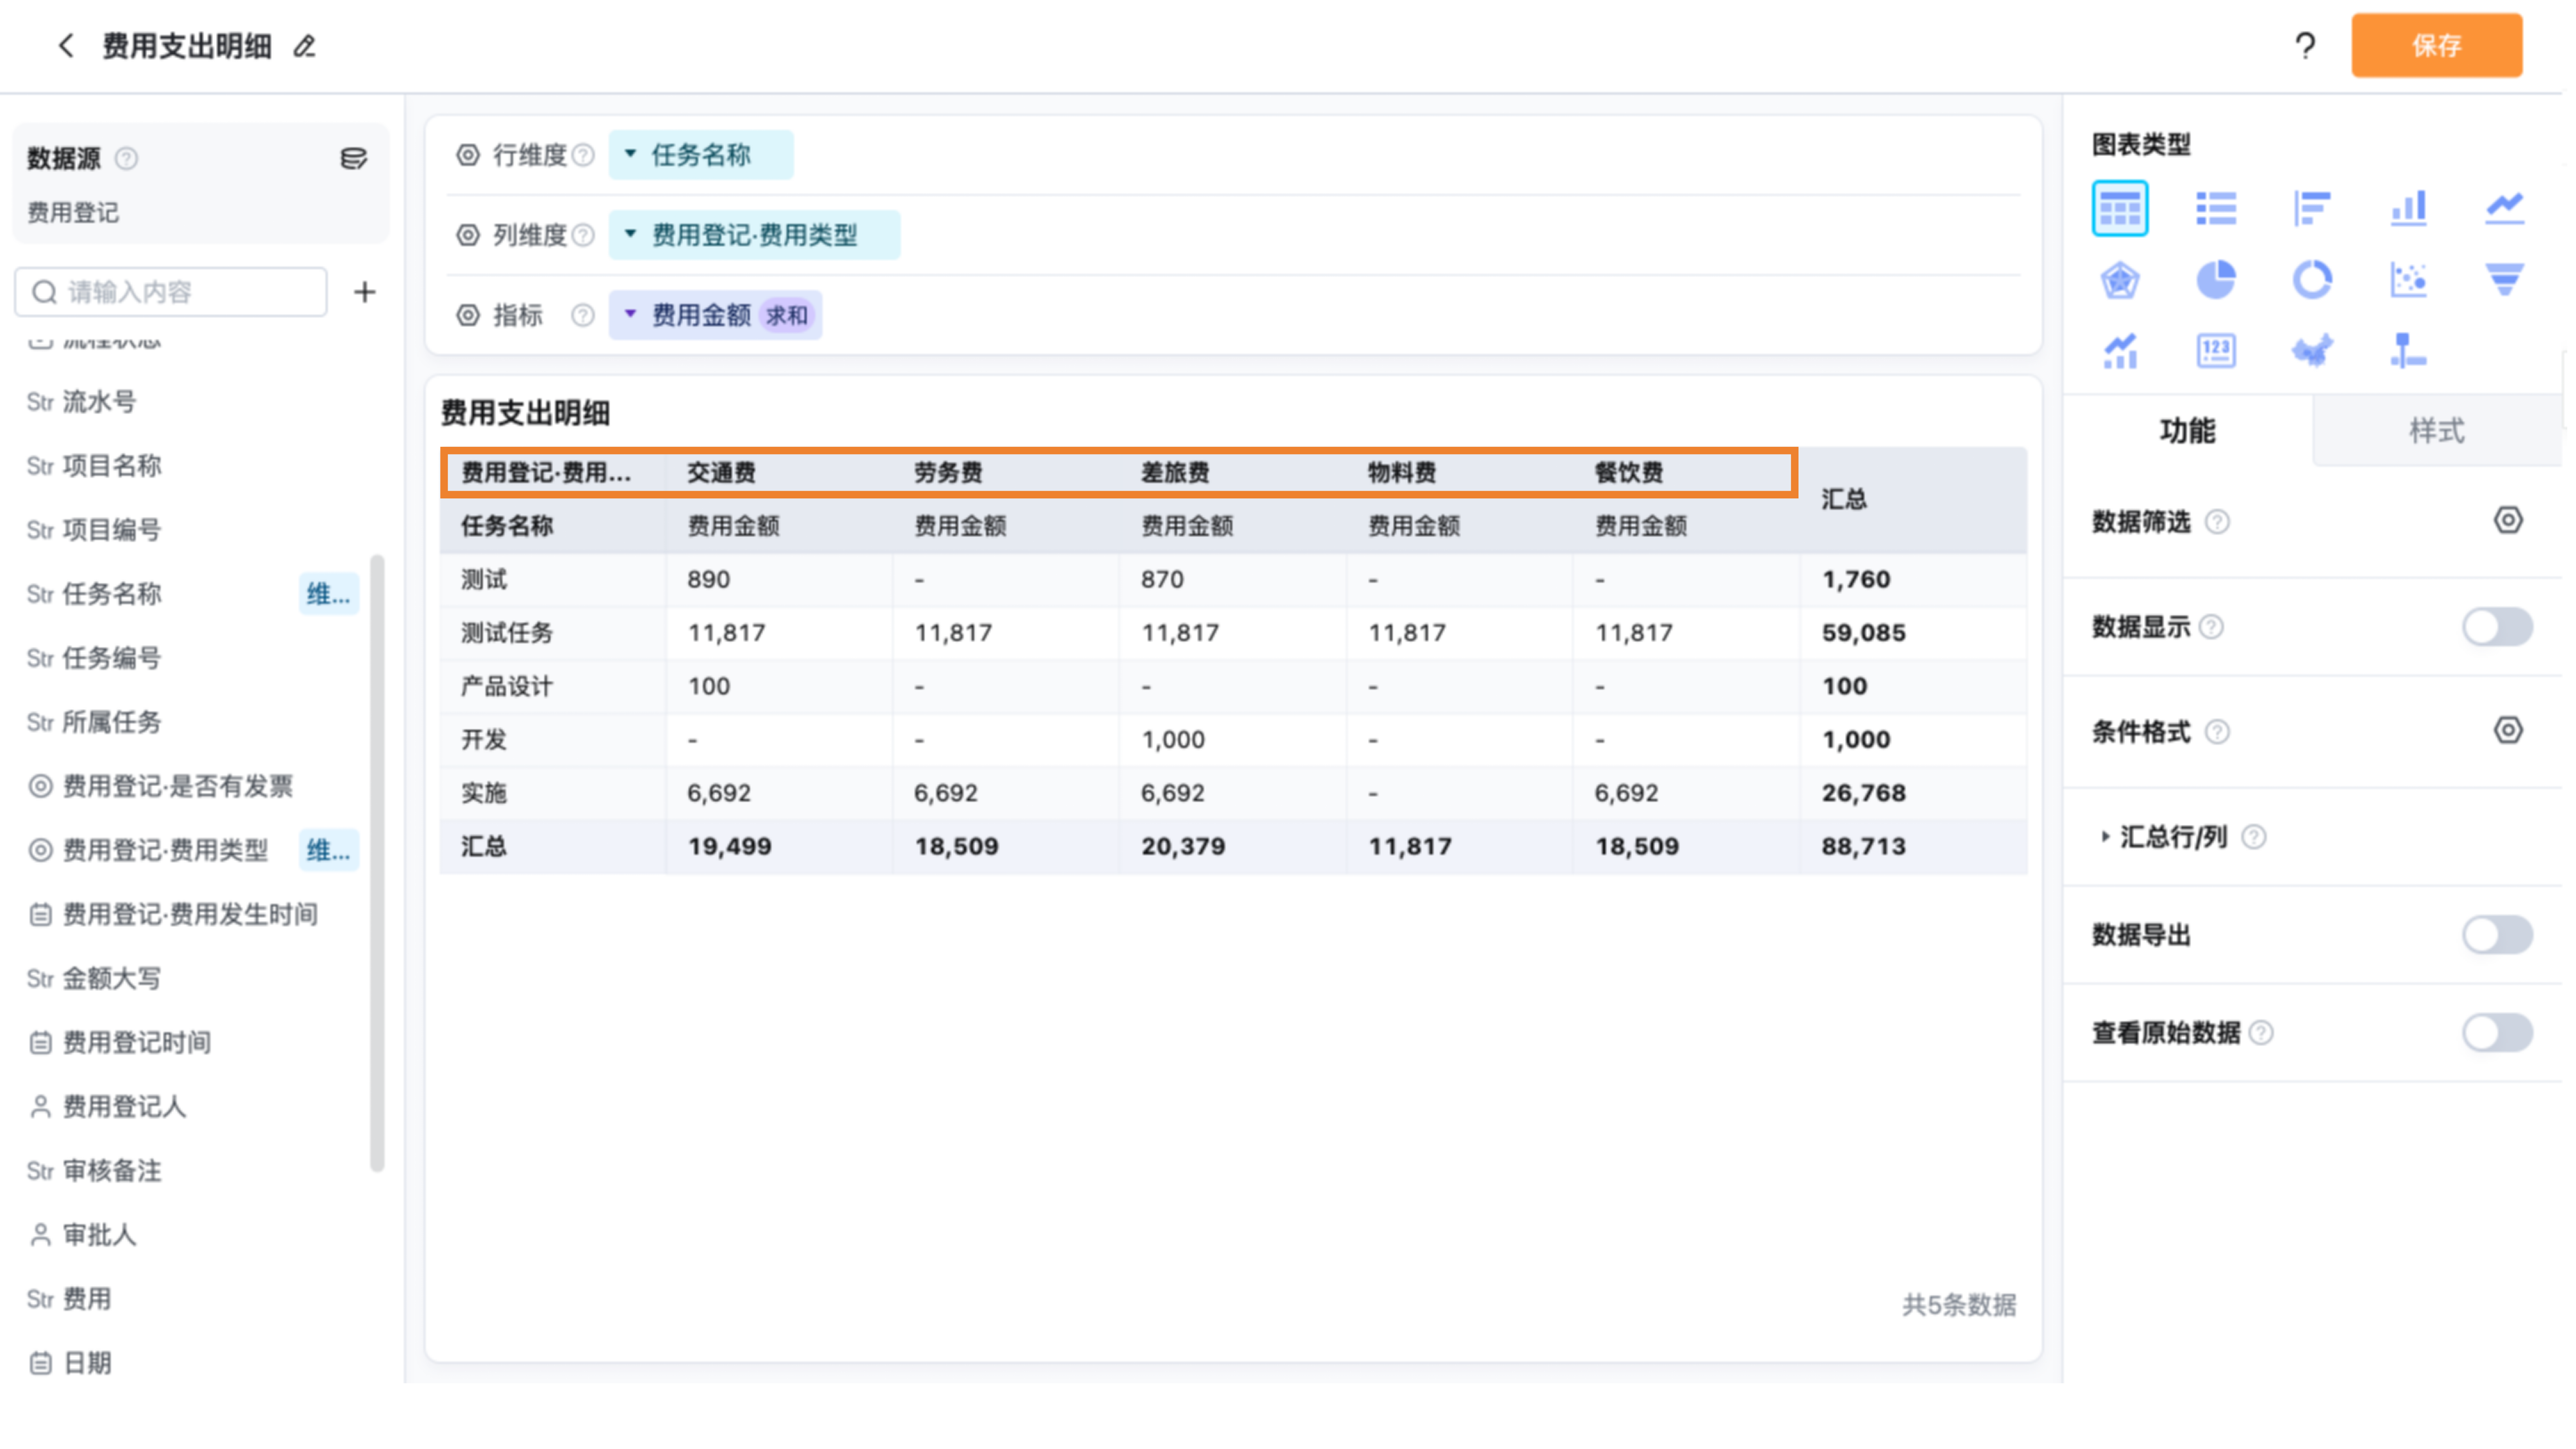Image resolution: width=2576 pixels, height=1449 pixels.
Task: Select the 项目名称 field in the list
Action: (94, 466)
